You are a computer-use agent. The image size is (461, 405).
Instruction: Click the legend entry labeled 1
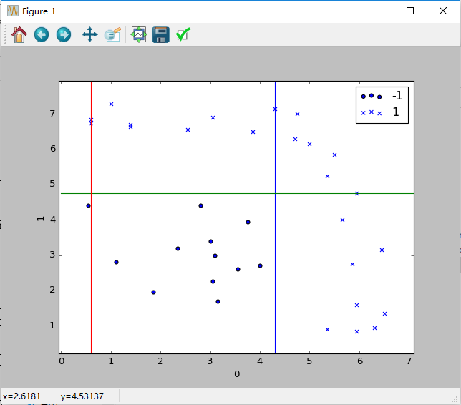[x=380, y=112]
